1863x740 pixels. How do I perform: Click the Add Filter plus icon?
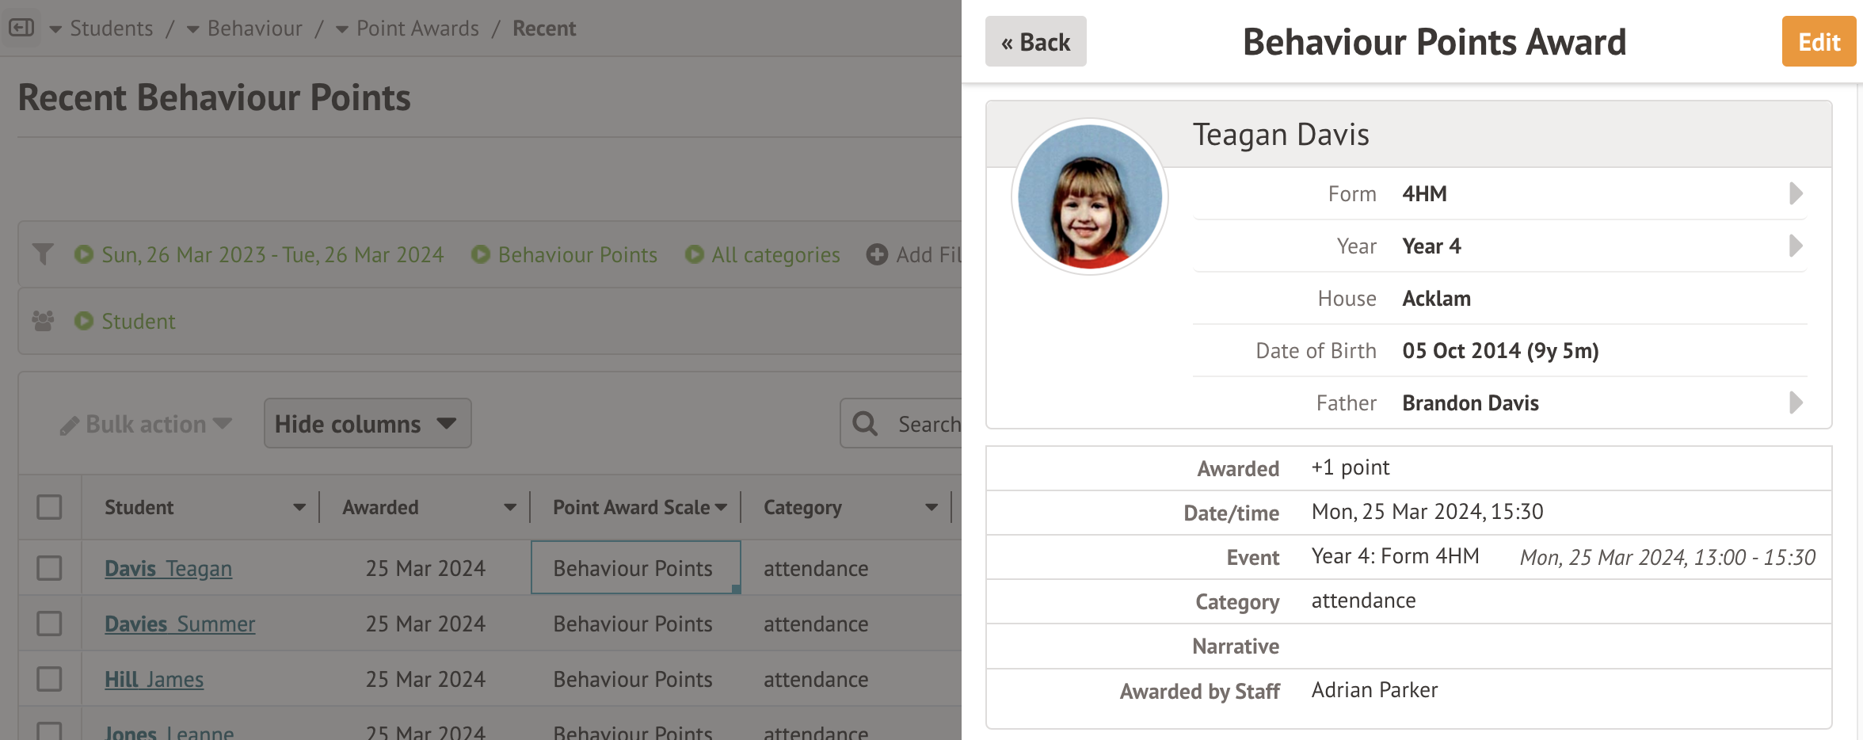877,254
